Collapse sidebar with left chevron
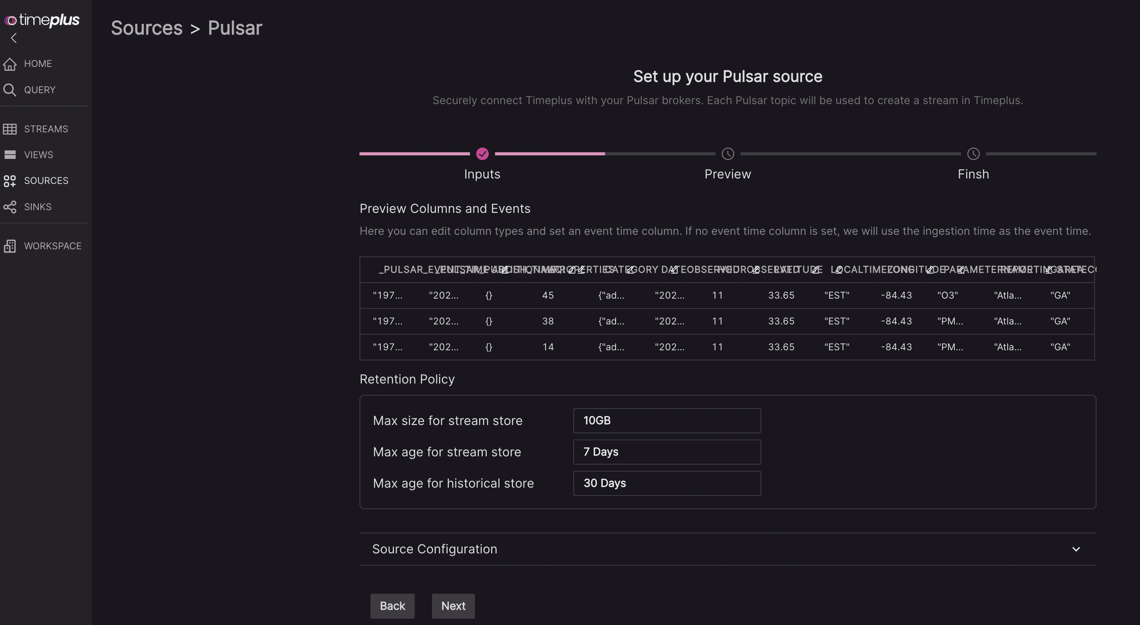Viewport: 1140px width, 625px height. [14, 38]
